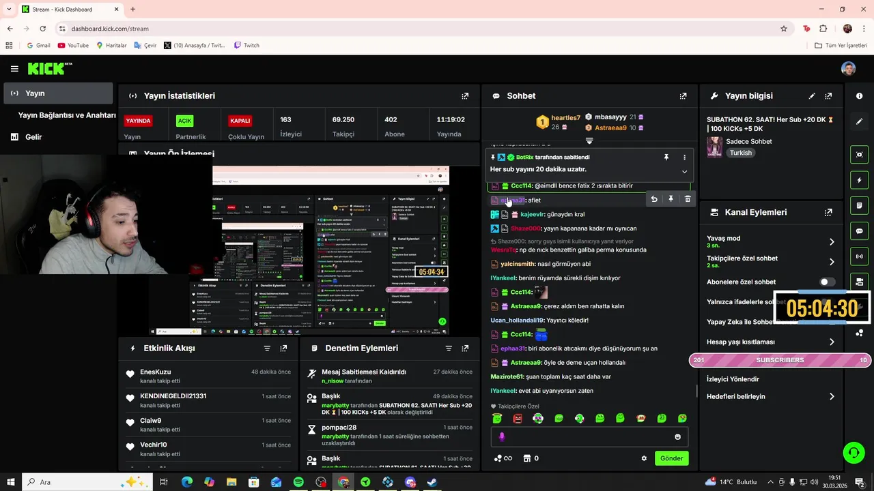This screenshot has height=491, width=874.
Task: Click the KICK logo
Action: [x=49, y=68]
